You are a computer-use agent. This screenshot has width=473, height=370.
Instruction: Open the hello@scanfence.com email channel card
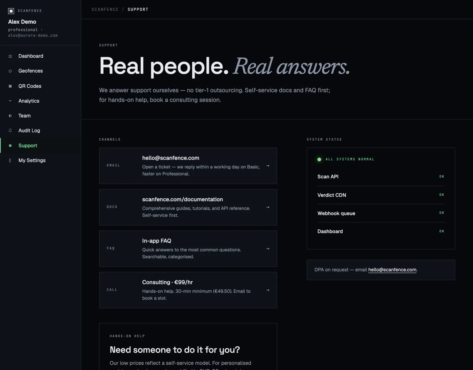188,166
